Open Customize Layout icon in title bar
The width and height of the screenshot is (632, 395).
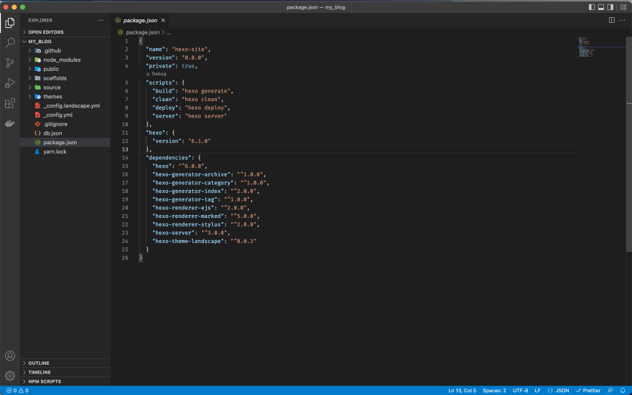click(x=623, y=7)
